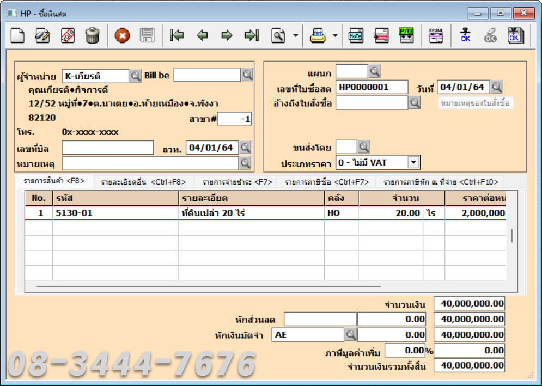
Task: Click the เลขที่ใบซื้อสด HP0000001 field
Action: point(372,87)
